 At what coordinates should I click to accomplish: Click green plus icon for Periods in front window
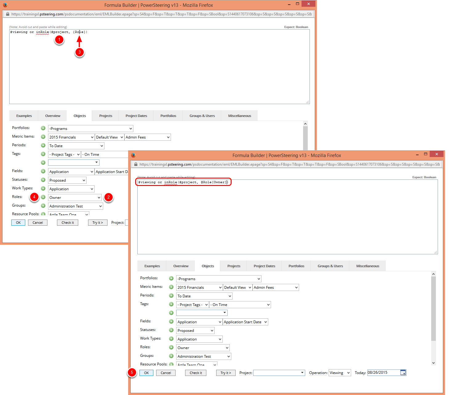[171, 296]
